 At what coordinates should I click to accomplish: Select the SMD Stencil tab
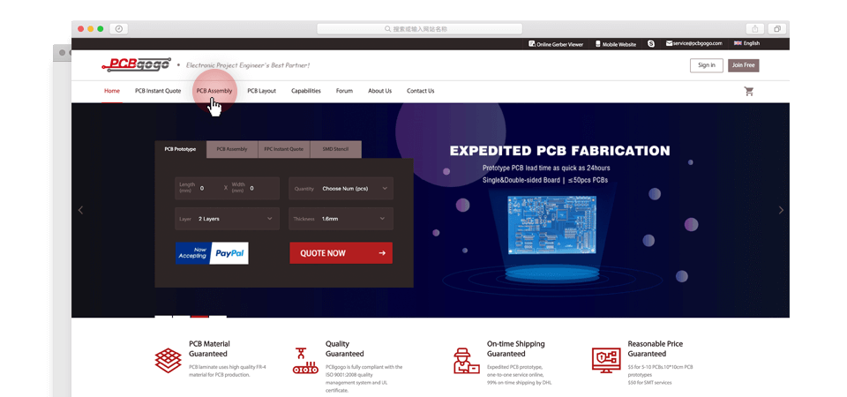[x=335, y=149]
